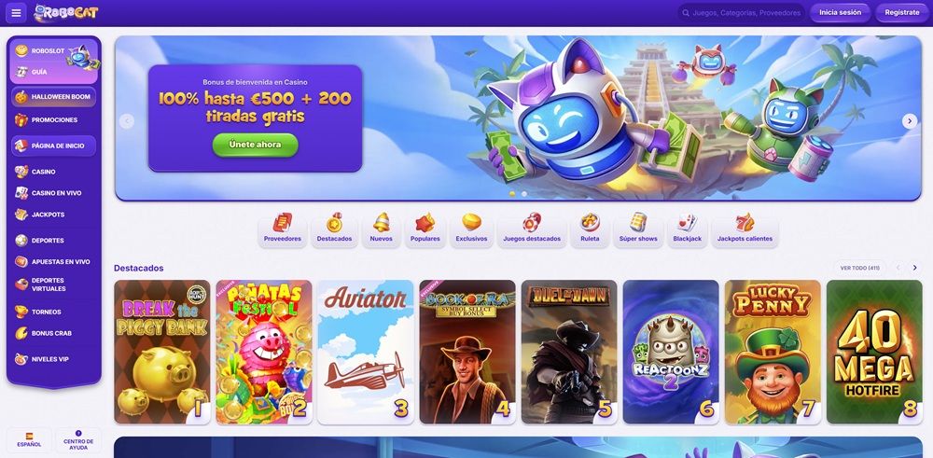Open the hamburger menu icon
Image resolution: width=933 pixels, height=458 pixels.
tap(16, 12)
